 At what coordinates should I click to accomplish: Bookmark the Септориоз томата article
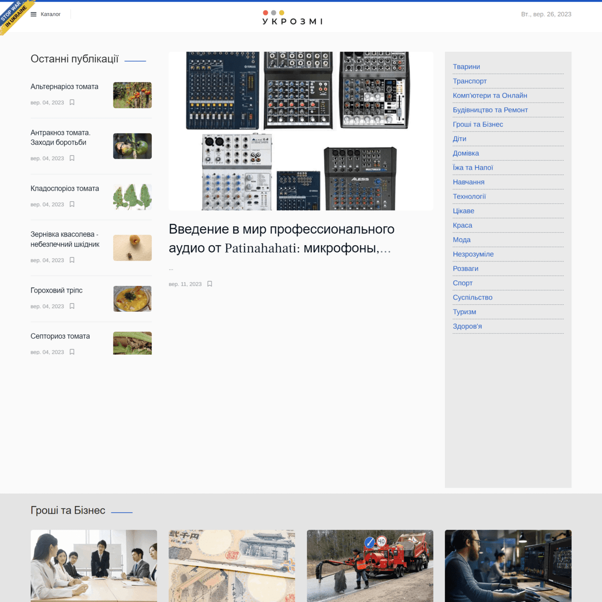(x=72, y=352)
